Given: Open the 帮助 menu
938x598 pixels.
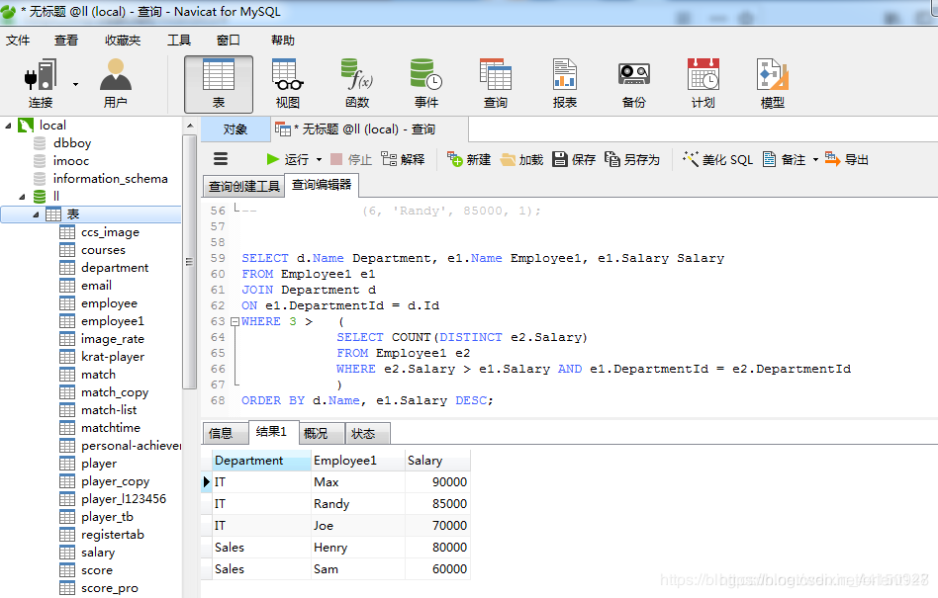Looking at the screenshot, I should coord(282,40).
